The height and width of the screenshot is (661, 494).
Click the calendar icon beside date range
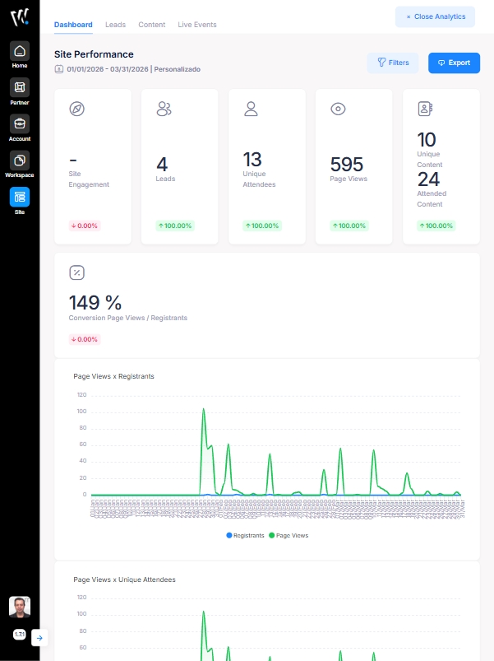click(59, 69)
